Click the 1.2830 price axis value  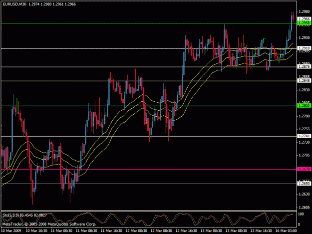tap(304, 90)
